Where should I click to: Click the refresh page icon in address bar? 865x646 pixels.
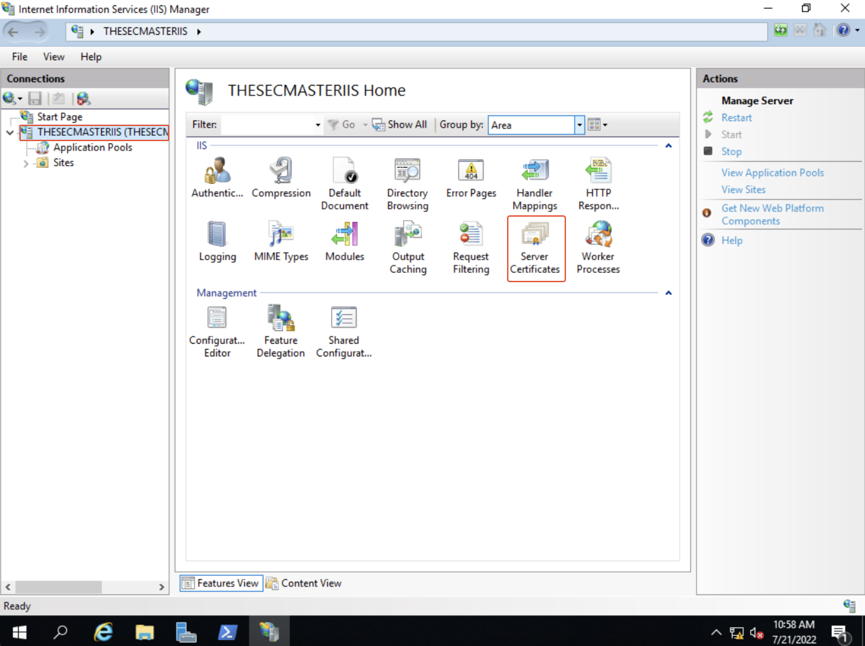tap(780, 30)
